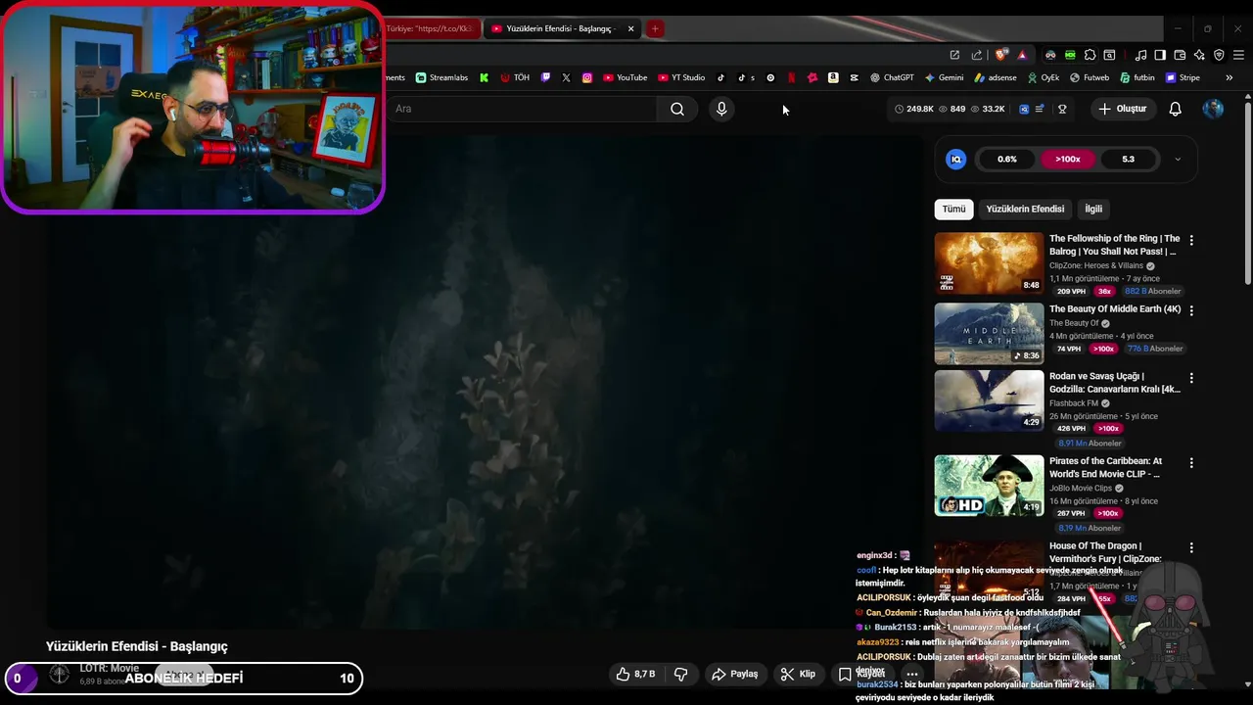Click the vidIQ IQ logo in panel

click(x=956, y=159)
